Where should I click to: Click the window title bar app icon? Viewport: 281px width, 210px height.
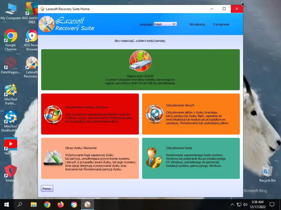pyautogui.click(x=42, y=9)
